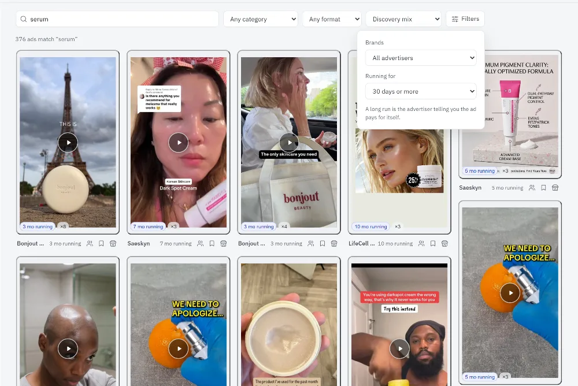
Task: Click the search magnifier icon
Action: [24, 19]
